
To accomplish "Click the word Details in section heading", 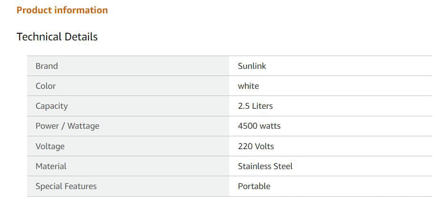I will [x=81, y=37].
